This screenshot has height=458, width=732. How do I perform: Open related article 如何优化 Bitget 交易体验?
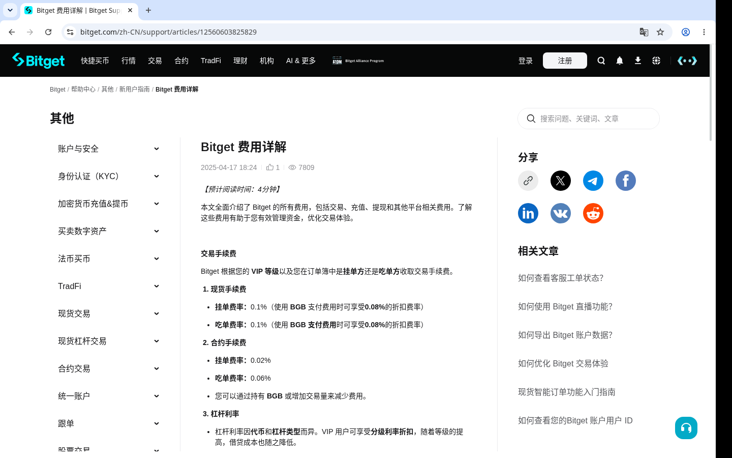[563, 363]
